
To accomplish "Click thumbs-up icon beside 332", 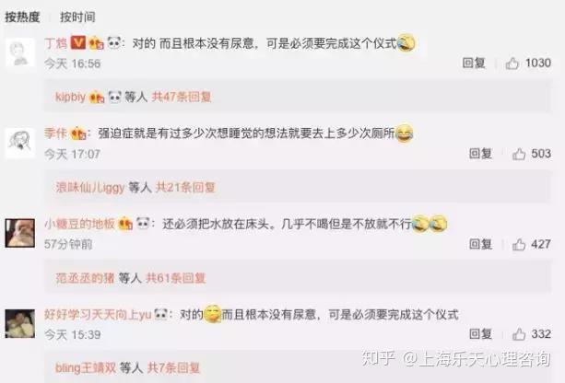I will [519, 334].
